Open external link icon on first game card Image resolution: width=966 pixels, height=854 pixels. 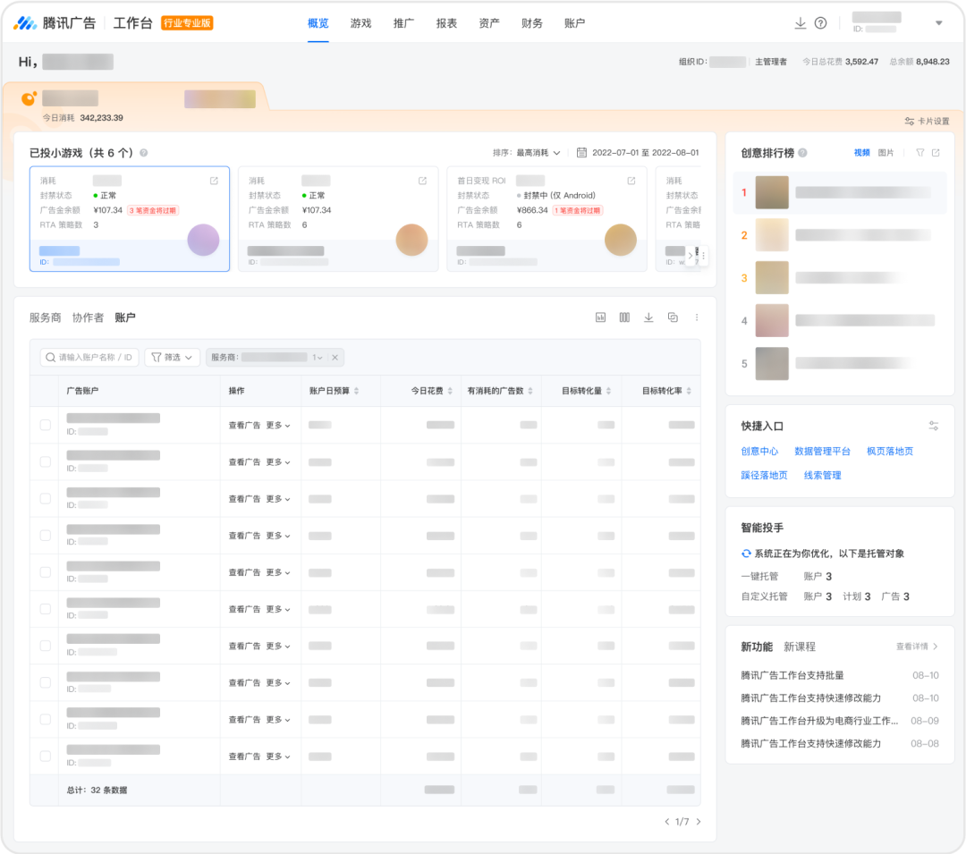(214, 181)
